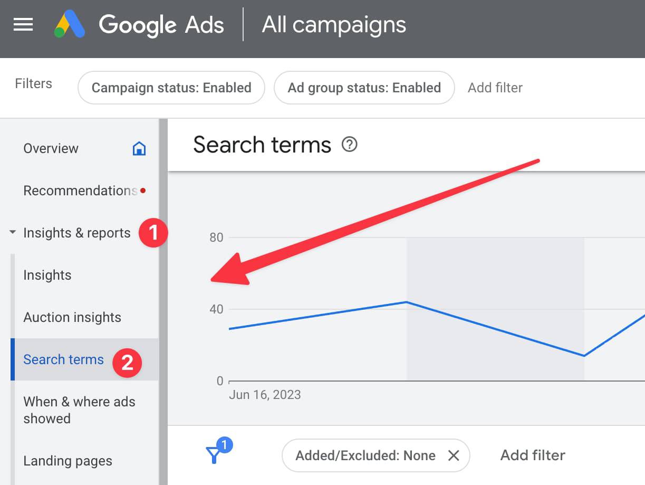Open the Campaign status: Enabled filter
Image resolution: width=645 pixels, height=485 pixels.
pos(171,88)
